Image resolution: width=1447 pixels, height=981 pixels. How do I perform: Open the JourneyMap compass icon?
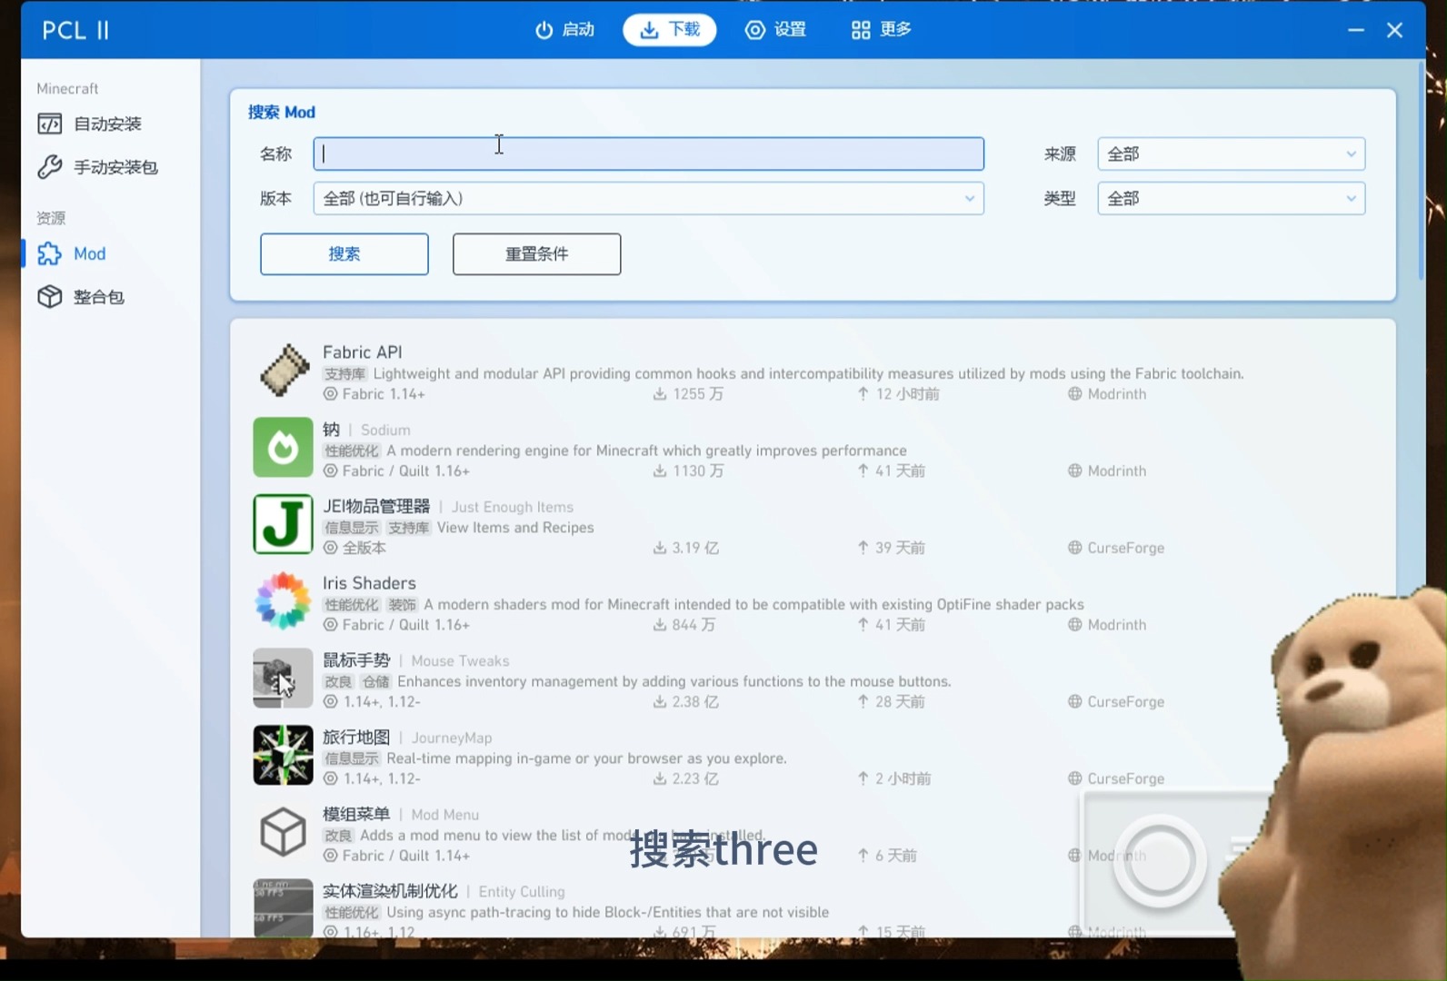(283, 755)
